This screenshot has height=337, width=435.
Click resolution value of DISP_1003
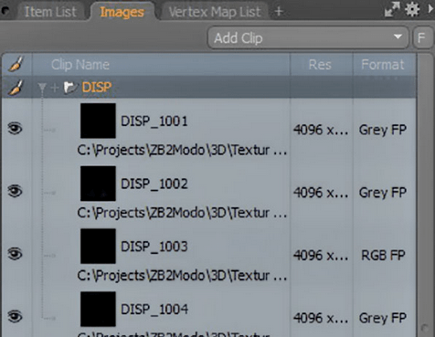point(321,256)
